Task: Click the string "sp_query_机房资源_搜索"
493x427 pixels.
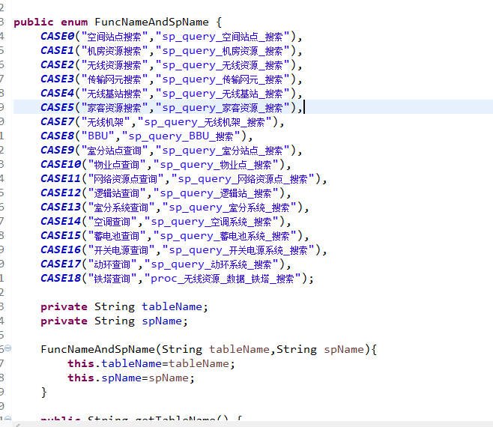Action: 223,51
